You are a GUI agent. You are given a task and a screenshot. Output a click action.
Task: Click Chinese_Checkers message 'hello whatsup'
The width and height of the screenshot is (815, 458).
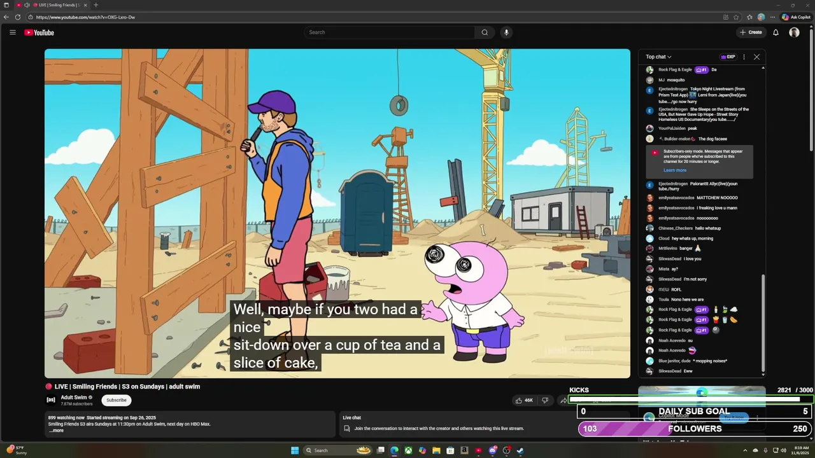click(708, 228)
